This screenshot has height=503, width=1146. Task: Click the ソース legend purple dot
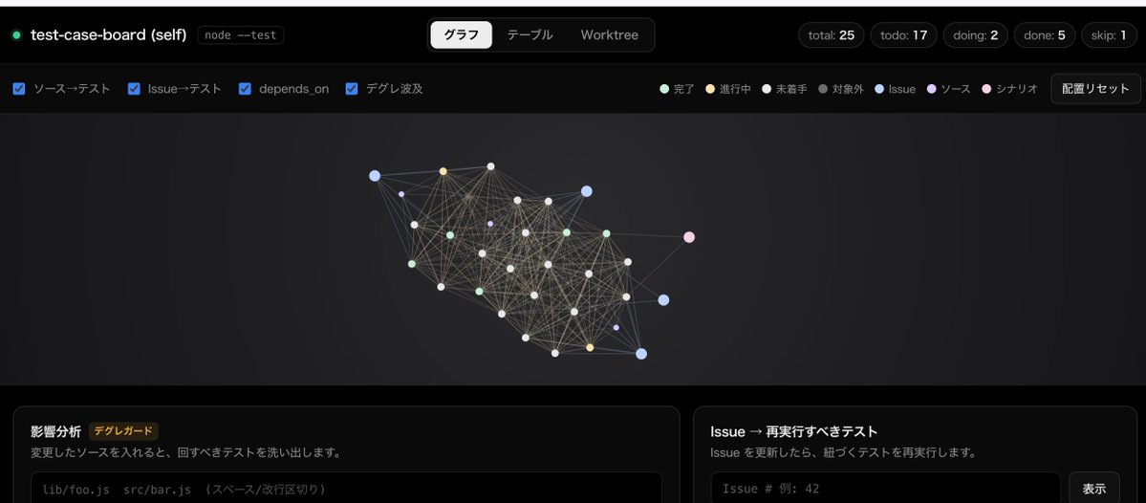(931, 89)
